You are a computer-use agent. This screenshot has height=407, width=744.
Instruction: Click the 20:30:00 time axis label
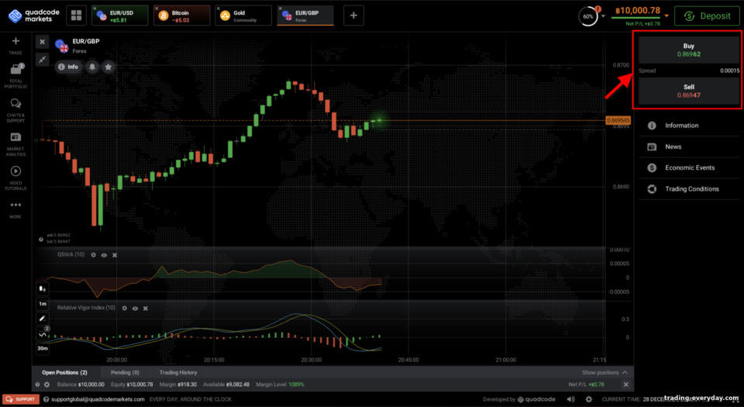point(312,360)
